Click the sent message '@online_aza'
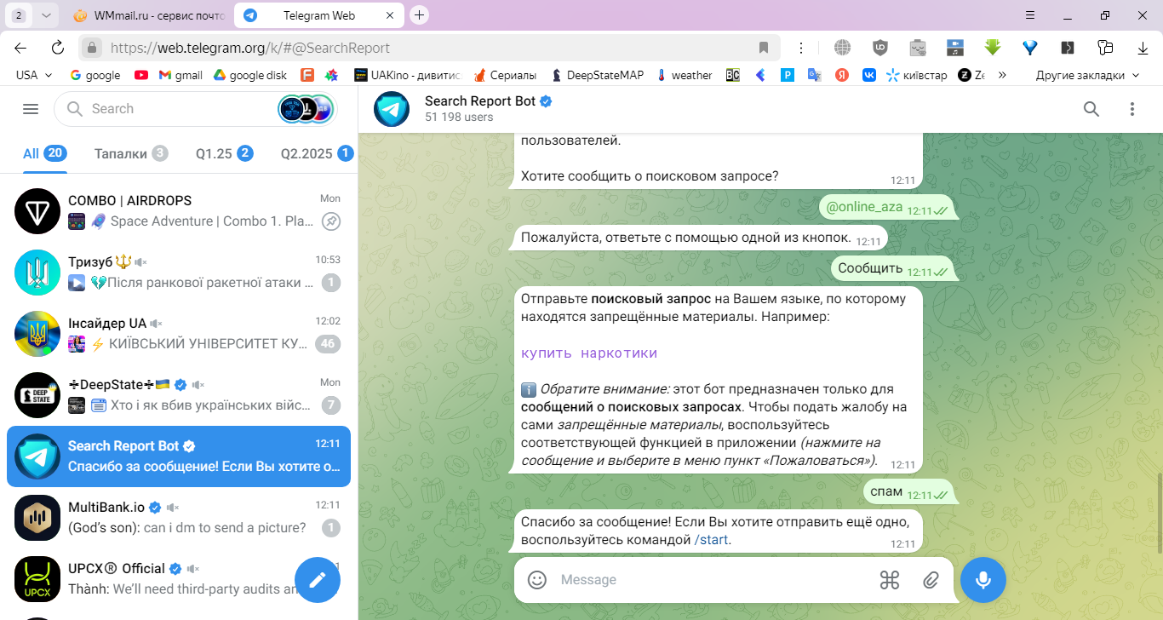The image size is (1163, 620). pos(886,207)
